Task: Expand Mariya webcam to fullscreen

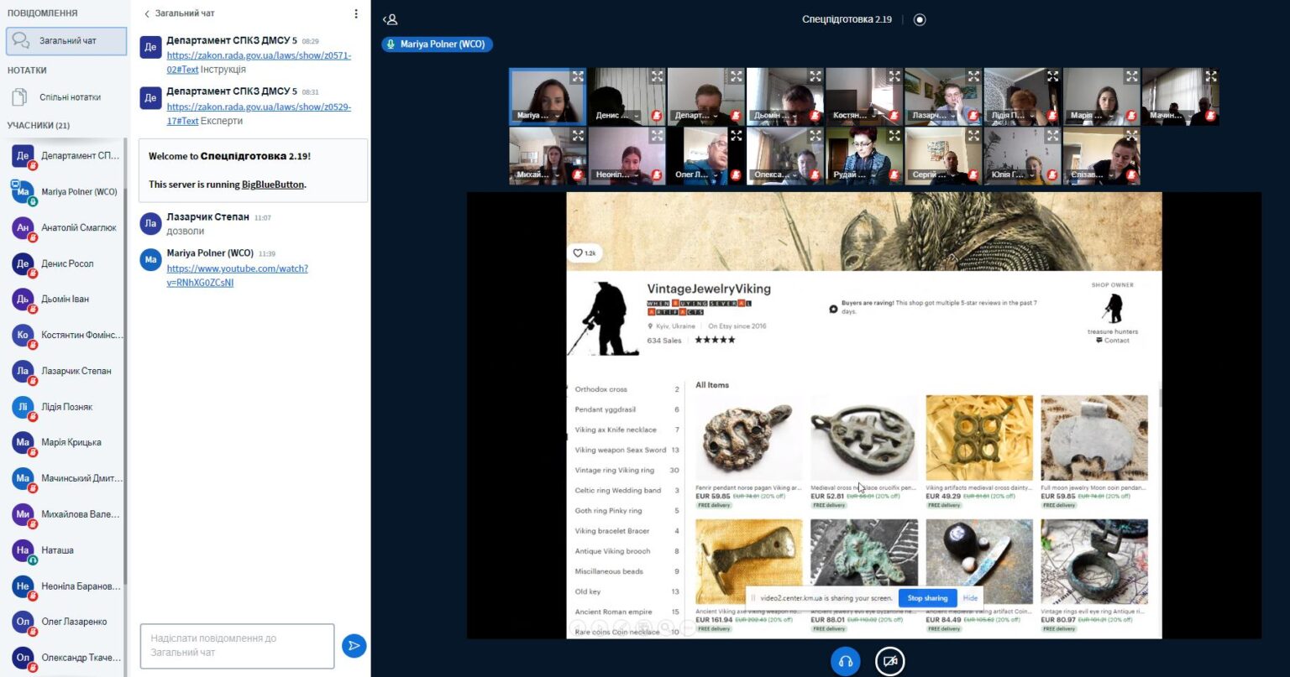Action: point(578,76)
